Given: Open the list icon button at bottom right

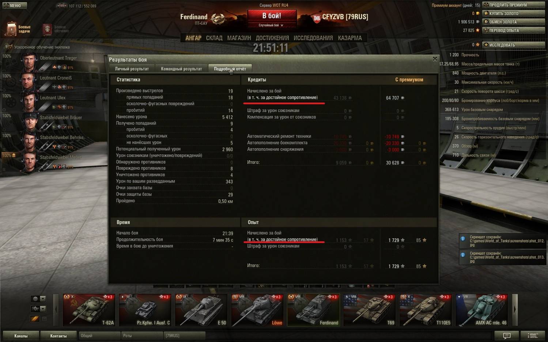Looking at the screenshot, I should click(x=533, y=335).
